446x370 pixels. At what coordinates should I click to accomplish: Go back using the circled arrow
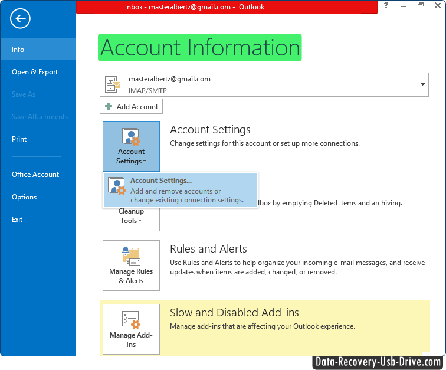[x=20, y=19]
